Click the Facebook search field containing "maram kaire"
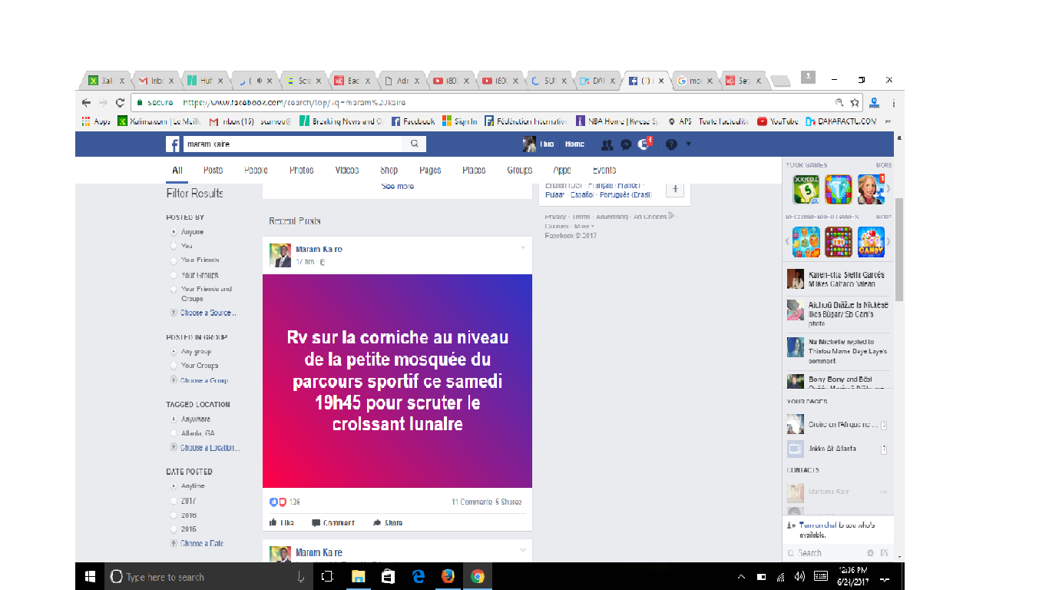1049x590 pixels. point(292,144)
